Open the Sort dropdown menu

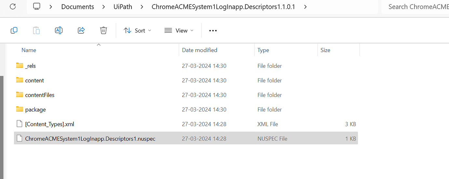137,30
